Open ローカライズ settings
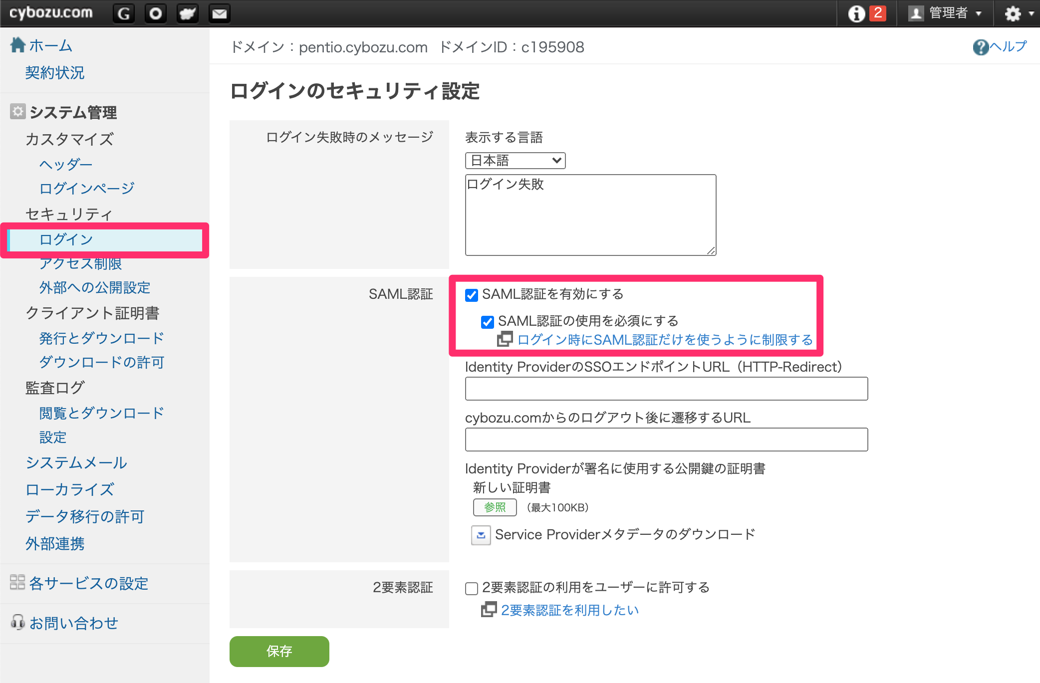1040x683 pixels. (69, 489)
